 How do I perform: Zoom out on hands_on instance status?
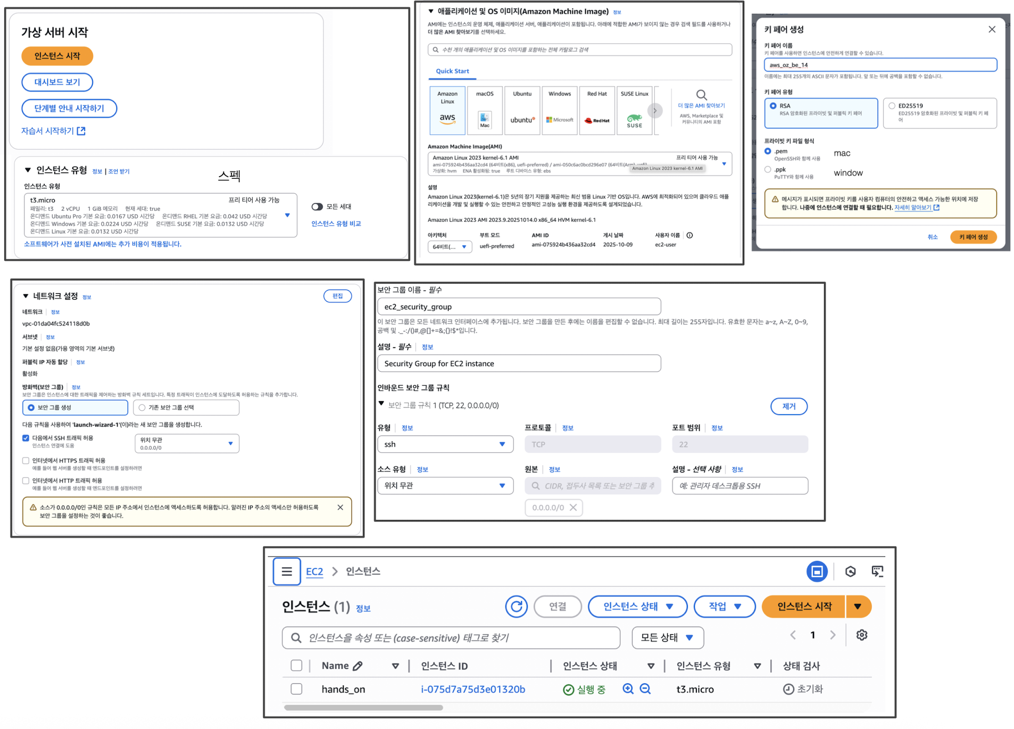point(645,689)
